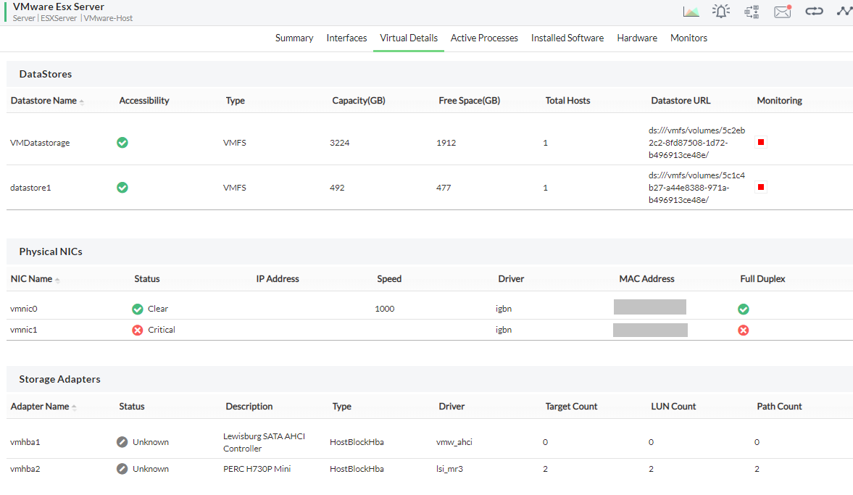This screenshot has width=853, height=495.
Task: Click the VMware-Host breadcrumb link
Action: tap(108, 18)
